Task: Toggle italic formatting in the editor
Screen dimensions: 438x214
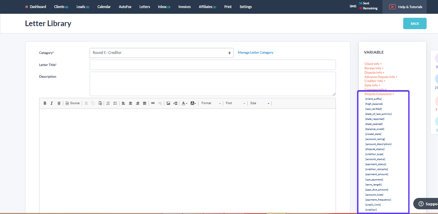Action: (x=52, y=103)
